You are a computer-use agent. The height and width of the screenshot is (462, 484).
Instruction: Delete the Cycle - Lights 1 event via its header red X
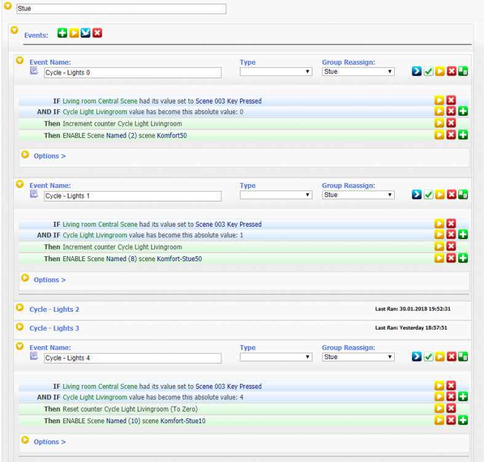[x=451, y=195]
